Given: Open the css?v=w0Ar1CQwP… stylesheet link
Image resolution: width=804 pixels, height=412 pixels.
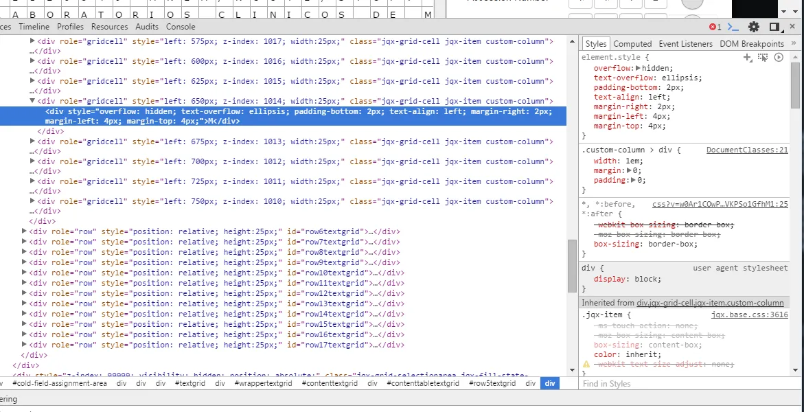Looking at the screenshot, I should click(720, 204).
